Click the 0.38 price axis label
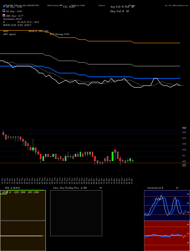Viewport: 190px width, 251px height. pos(184,138)
